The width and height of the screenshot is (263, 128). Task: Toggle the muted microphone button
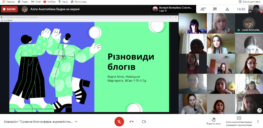point(119,121)
